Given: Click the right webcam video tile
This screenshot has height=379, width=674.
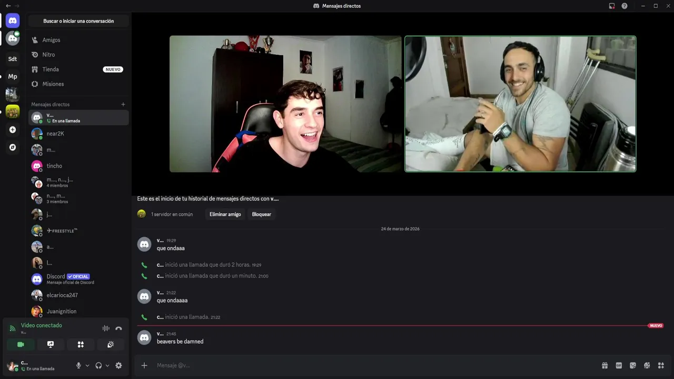Looking at the screenshot, I should [x=520, y=104].
